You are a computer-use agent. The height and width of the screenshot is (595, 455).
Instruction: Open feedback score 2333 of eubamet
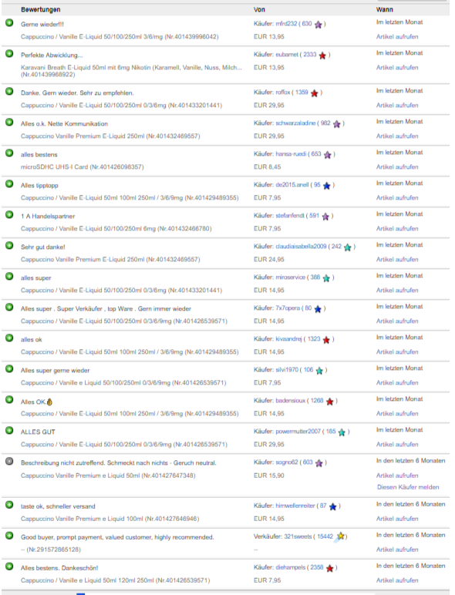coord(309,55)
